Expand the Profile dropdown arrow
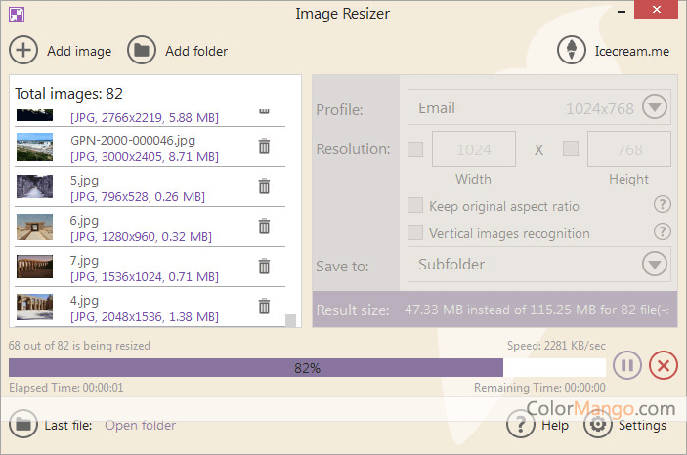The width and height of the screenshot is (687, 455). pos(655,106)
